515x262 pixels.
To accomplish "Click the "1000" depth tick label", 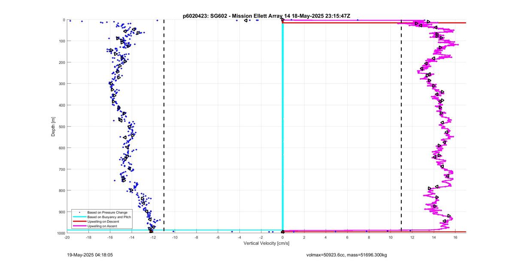I will pyautogui.click(x=61, y=233).
